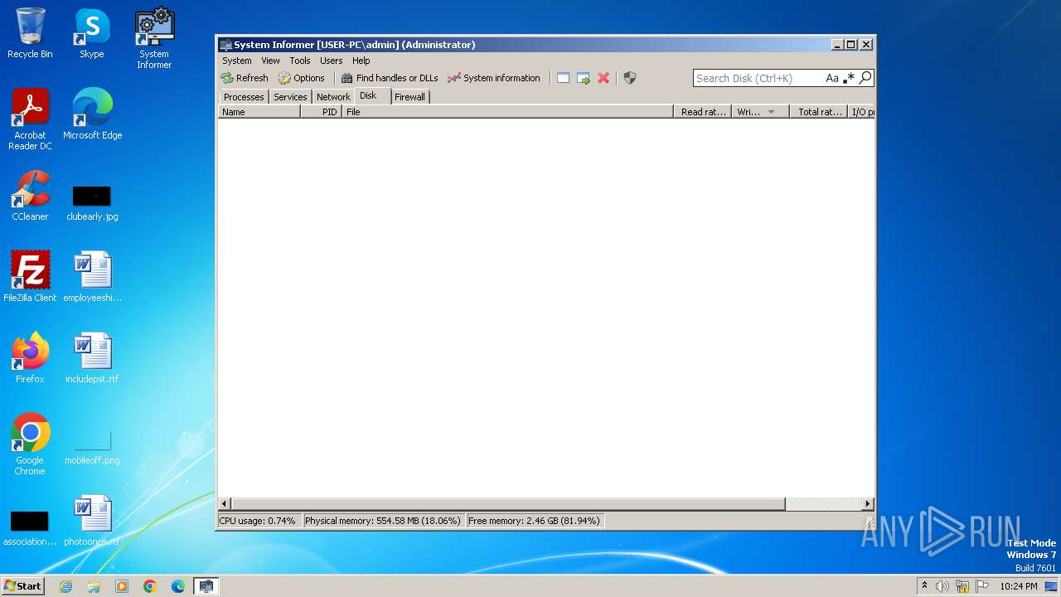Select FileZilla Client desktop icon
Viewport: 1061px width, 597px height.
coord(30,277)
